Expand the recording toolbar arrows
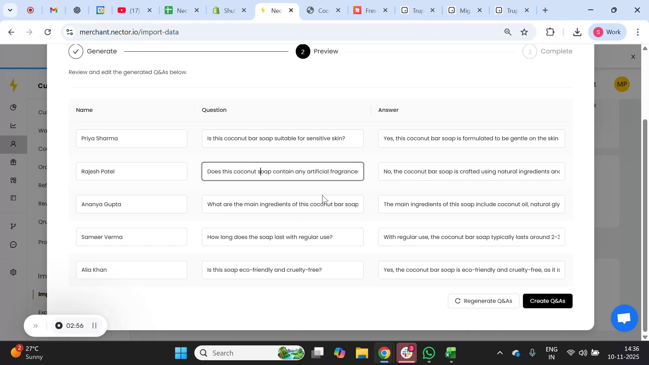This screenshot has height=365, width=649. (36, 325)
